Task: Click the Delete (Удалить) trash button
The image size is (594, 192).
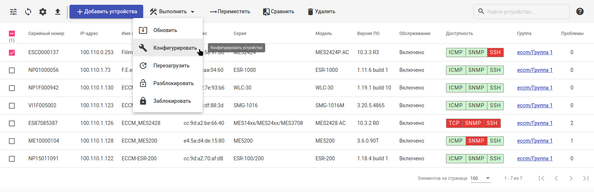Action: (x=321, y=12)
